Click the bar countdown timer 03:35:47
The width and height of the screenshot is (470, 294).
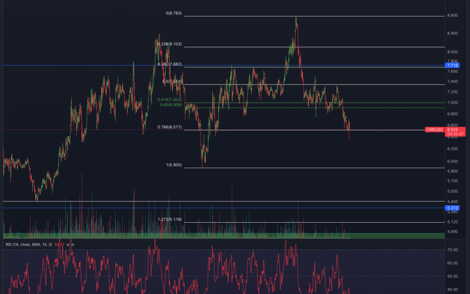(455, 134)
